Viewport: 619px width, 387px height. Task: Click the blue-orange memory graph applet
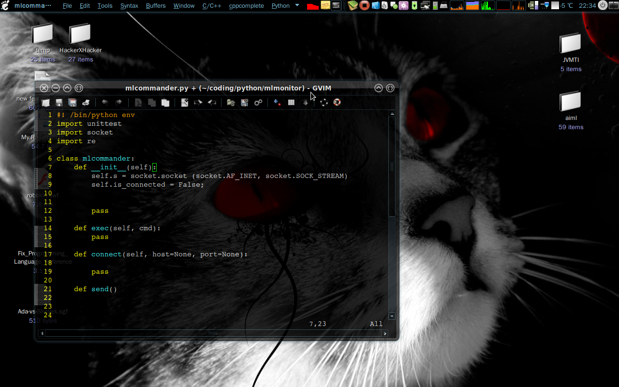[472, 6]
